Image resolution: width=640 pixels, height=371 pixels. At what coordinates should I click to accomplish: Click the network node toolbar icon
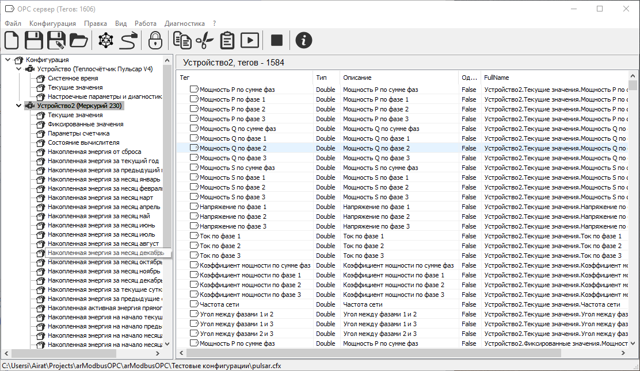coord(106,40)
